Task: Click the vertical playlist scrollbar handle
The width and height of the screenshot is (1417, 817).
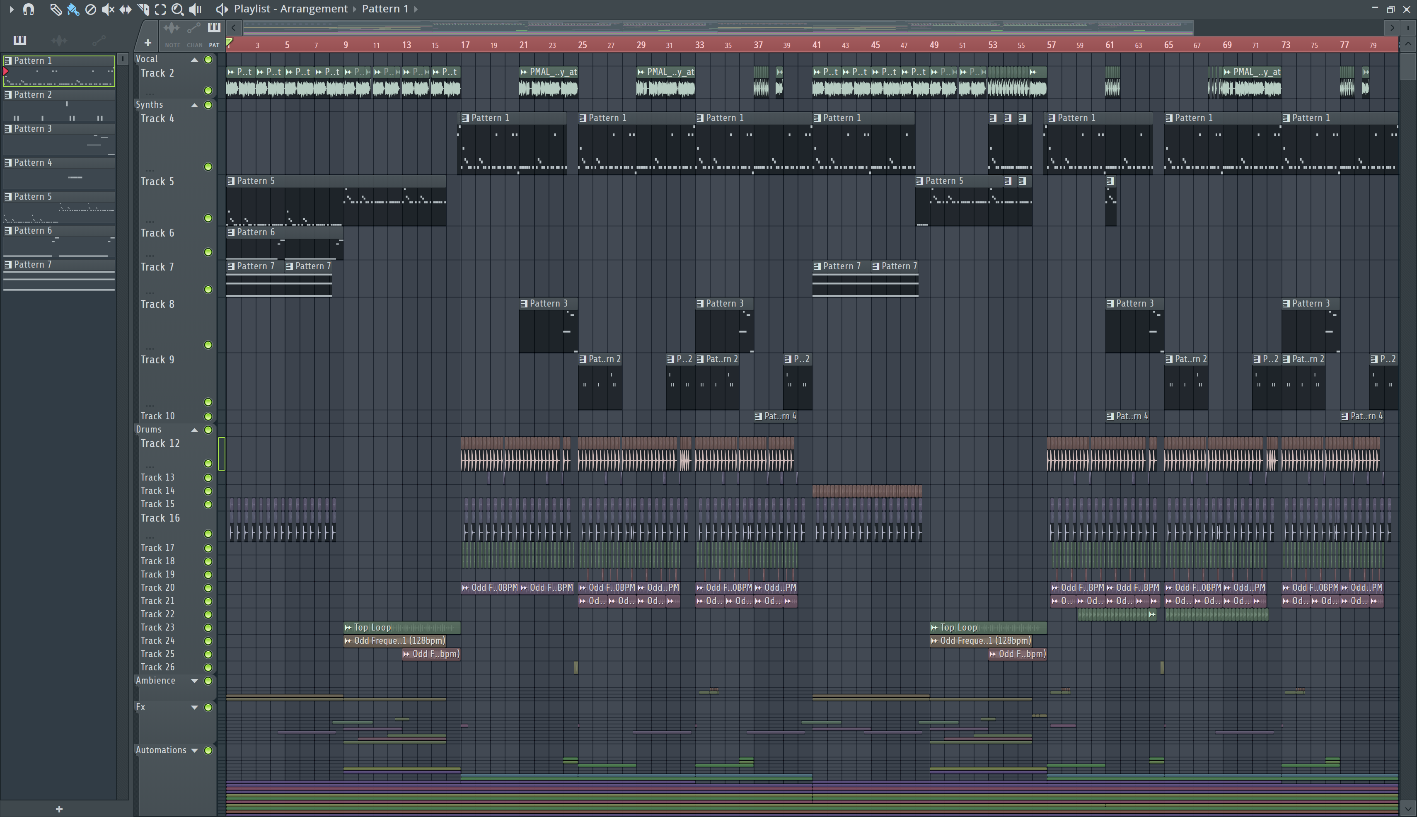Action: [x=1408, y=66]
